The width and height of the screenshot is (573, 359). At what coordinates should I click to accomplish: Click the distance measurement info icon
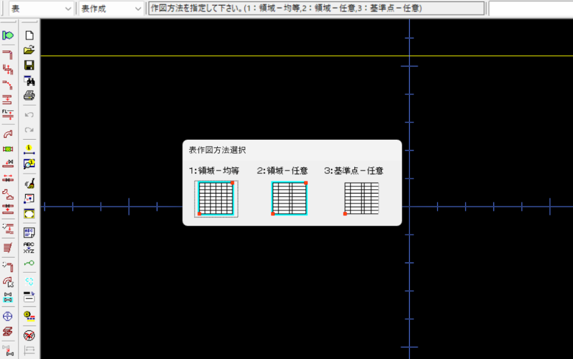(x=29, y=149)
